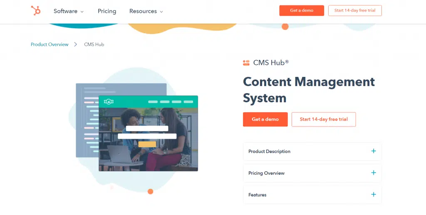Expand the Features section

point(312,195)
